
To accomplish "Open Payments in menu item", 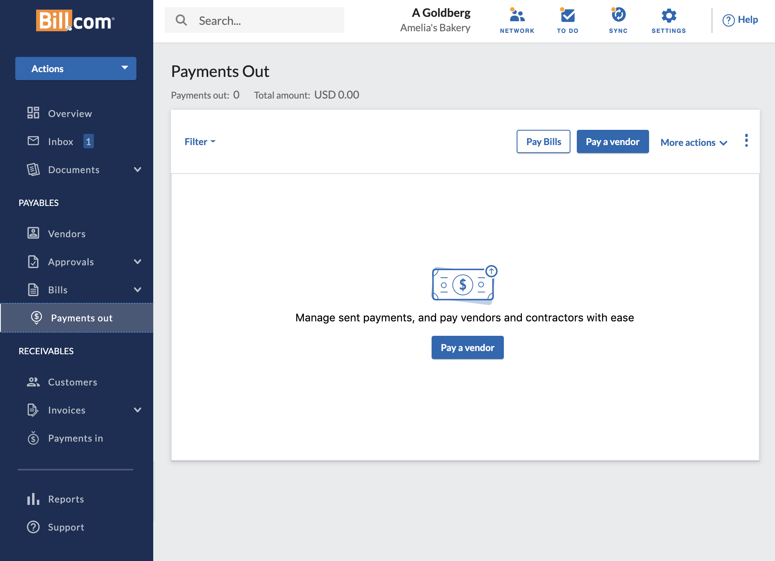I will 77,438.
